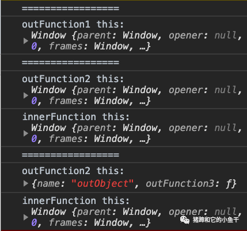Image resolution: width=247 pixels, height=231 pixels.
Task: Expand Window object under first outFunction2 this
Action: [26, 95]
